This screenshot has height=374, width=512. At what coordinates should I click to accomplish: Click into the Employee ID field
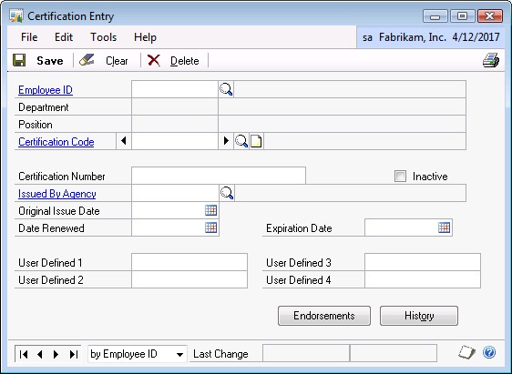[x=175, y=89]
